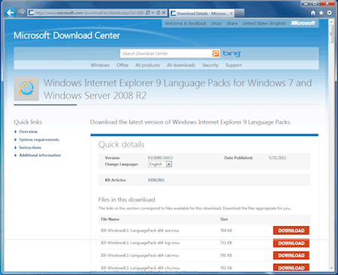Click file name IE9-Windows6.1-LanguagePack-x64-bgr.msu
The width and height of the screenshot is (338, 275).
tap(140, 243)
